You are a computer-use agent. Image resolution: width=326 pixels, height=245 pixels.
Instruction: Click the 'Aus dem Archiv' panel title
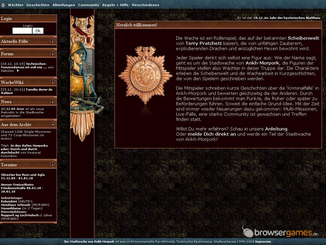[x=16, y=125]
